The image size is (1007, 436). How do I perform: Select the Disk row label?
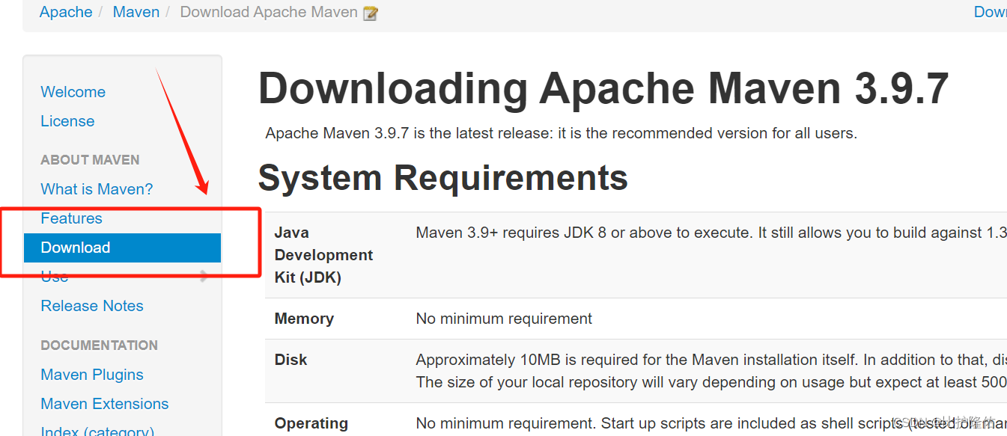[290, 360]
